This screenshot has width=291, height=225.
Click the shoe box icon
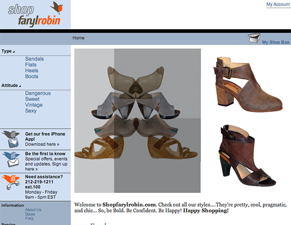(x=254, y=38)
